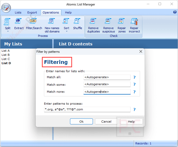Cancel the Filter by patterns dialog
Screen dimensions: 178x147
click(x=106, y=122)
